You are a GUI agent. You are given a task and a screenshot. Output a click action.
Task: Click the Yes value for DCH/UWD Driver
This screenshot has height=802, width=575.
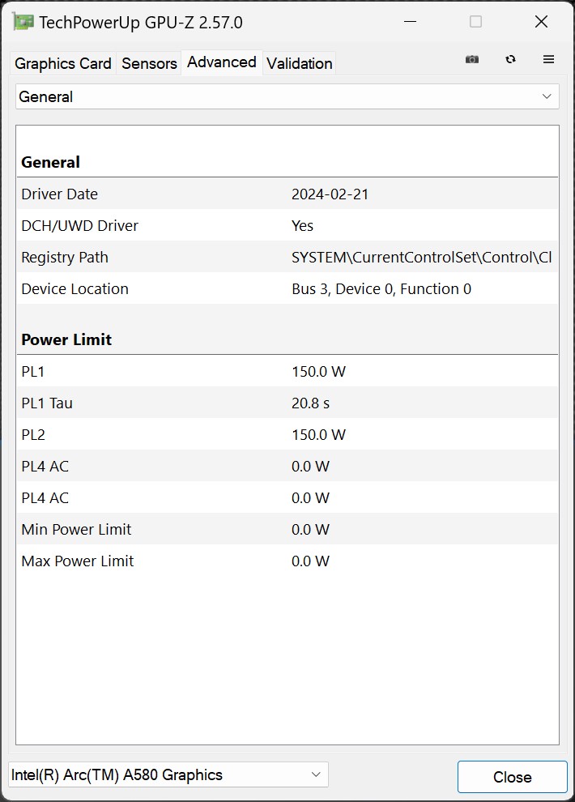point(302,225)
